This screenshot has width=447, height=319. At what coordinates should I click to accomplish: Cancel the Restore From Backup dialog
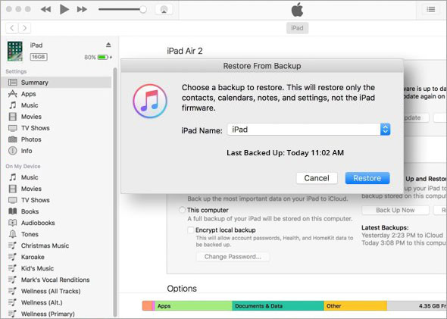coord(317,178)
